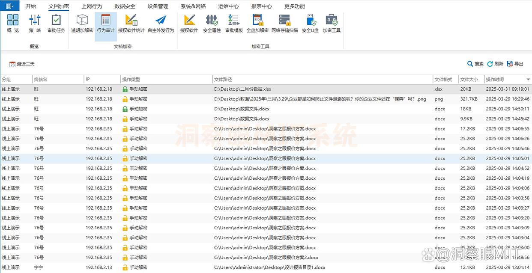Screen dimensions: 532x273
Task: Switch to the 数据安全 tab
Action: click(x=125, y=6)
